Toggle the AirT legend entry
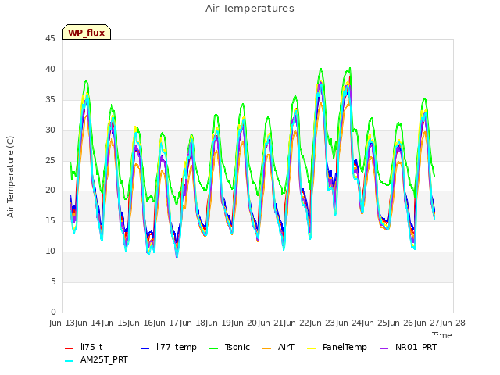This screenshot has width=500, height=375. [278, 347]
